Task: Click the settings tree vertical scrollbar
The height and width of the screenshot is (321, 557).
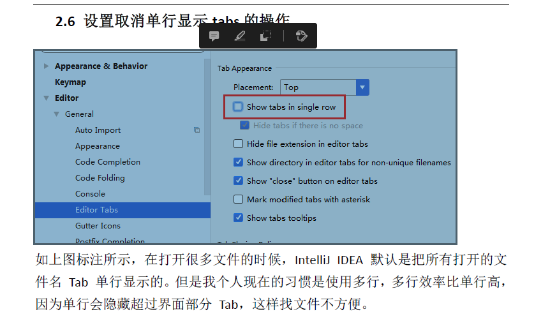Action: tap(207, 126)
